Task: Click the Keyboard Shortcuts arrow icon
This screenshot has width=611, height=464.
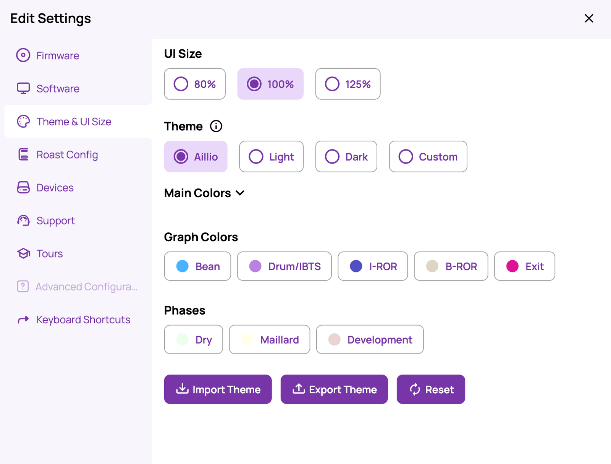Action: pos(23,320)
